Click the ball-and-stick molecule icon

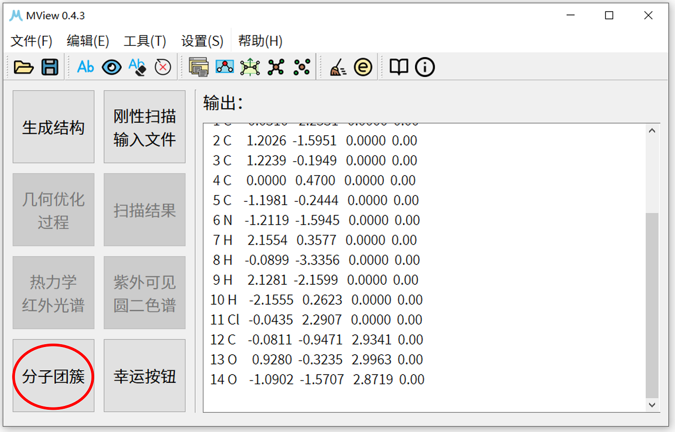[276, 67]
